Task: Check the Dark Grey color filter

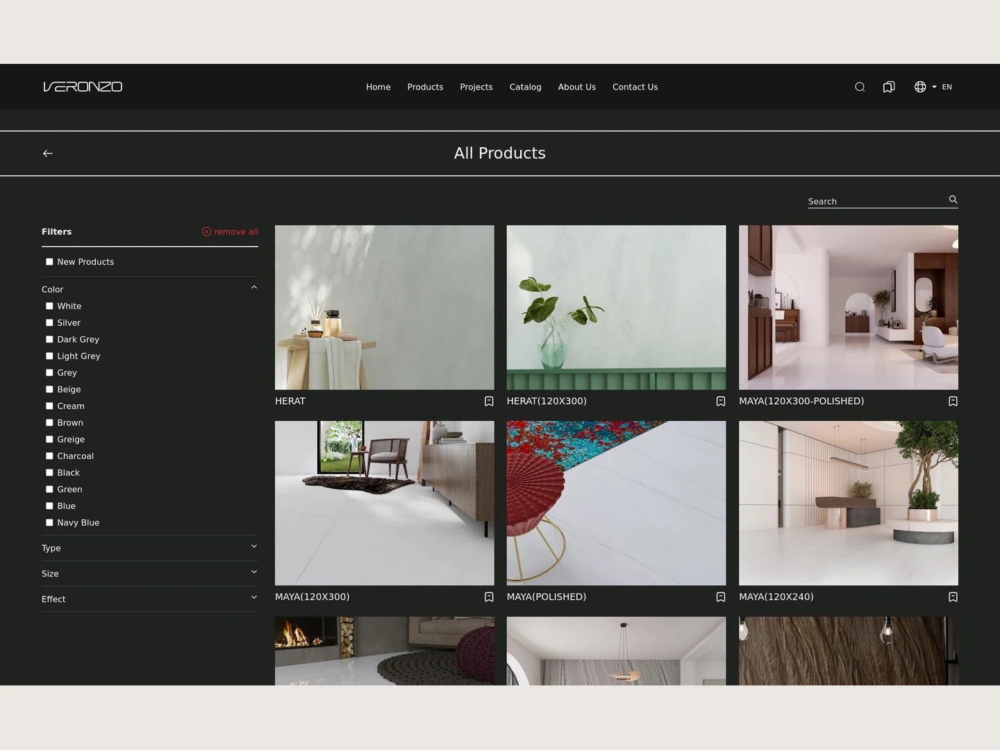Action: [49, 340]
